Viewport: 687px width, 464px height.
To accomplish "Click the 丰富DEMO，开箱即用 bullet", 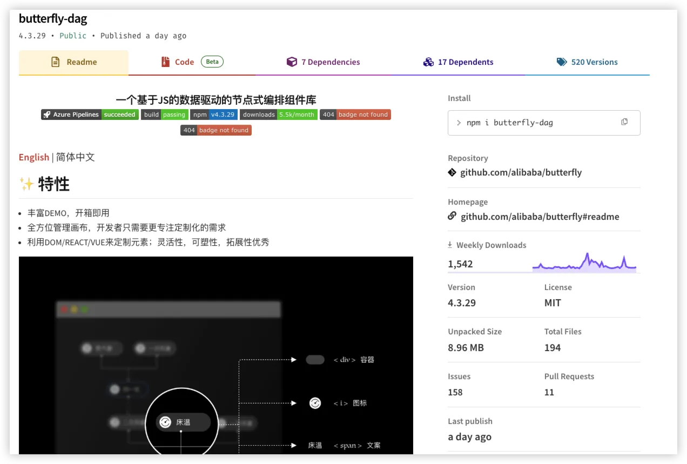I will pyautogui.click(x=68, y=213).
